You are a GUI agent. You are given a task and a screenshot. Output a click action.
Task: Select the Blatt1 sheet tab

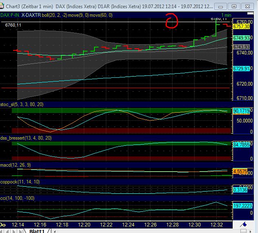pos(37,231)
